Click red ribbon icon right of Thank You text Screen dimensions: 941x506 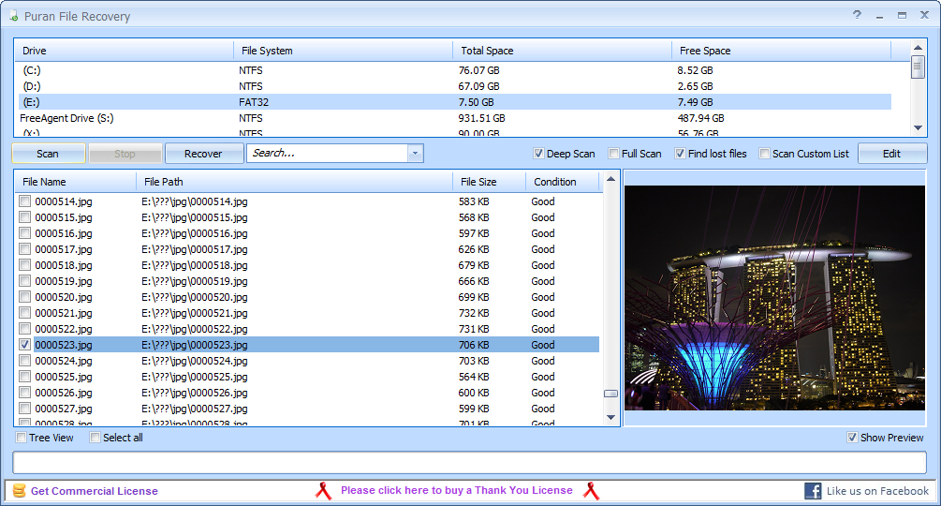pos(591,491)
